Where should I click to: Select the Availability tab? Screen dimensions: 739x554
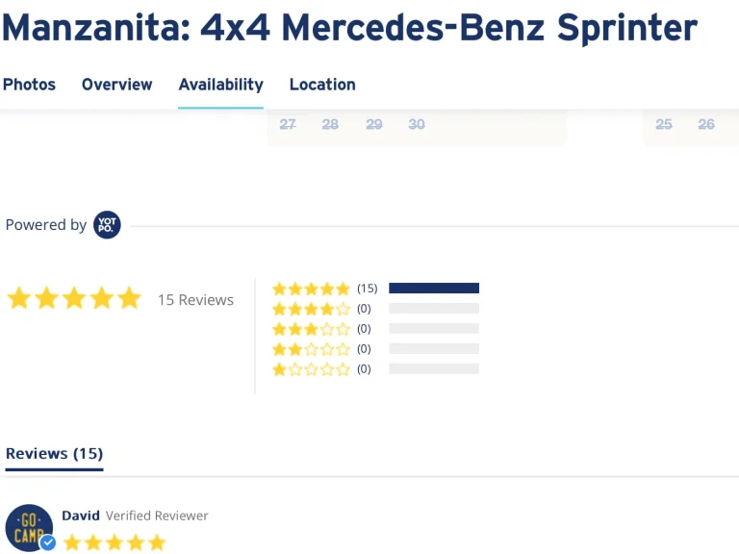[220, 85]
